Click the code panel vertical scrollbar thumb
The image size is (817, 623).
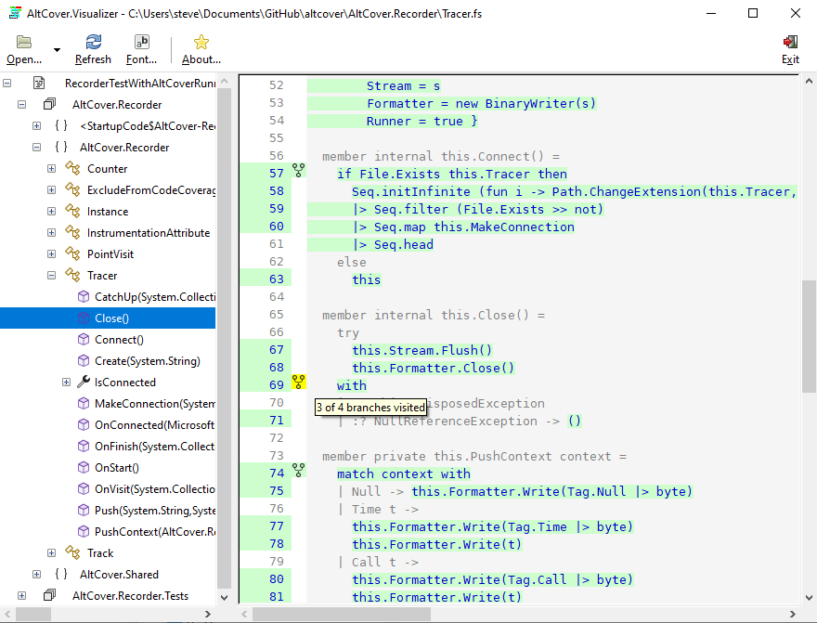click(809, 336)
